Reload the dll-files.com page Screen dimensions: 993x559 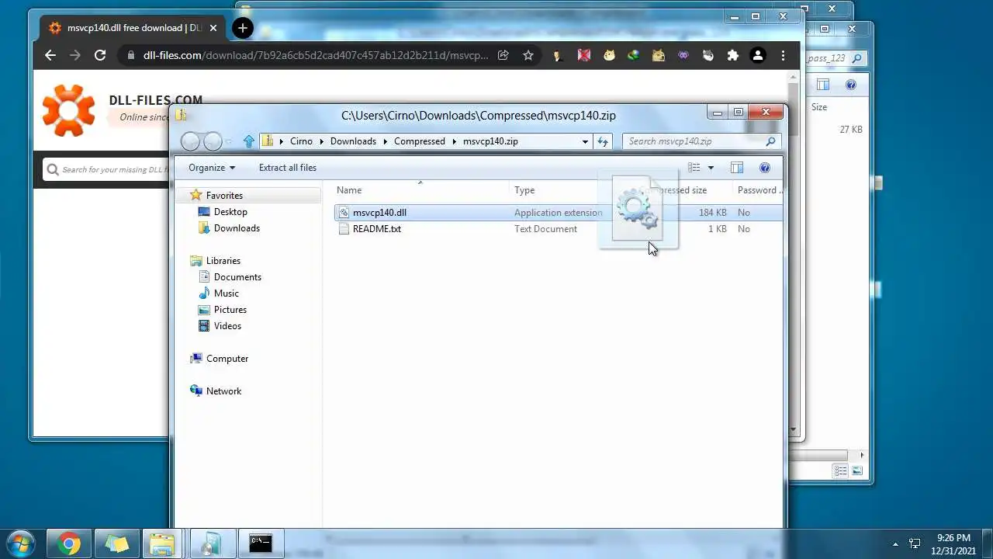click(x=100, y=55)
